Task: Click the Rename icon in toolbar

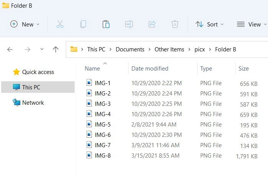Action: (129, 24)
